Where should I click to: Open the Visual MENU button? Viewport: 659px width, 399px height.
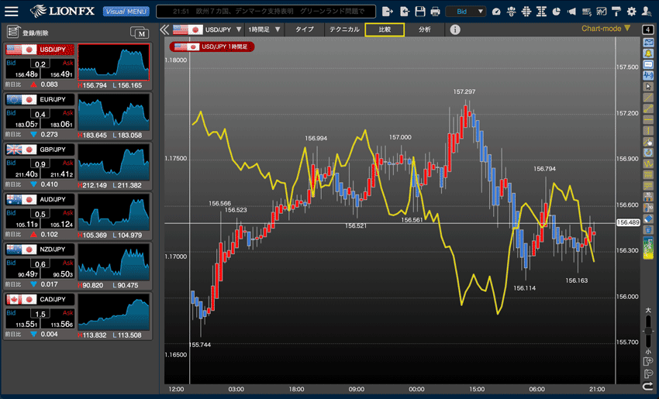coord(124,12)
